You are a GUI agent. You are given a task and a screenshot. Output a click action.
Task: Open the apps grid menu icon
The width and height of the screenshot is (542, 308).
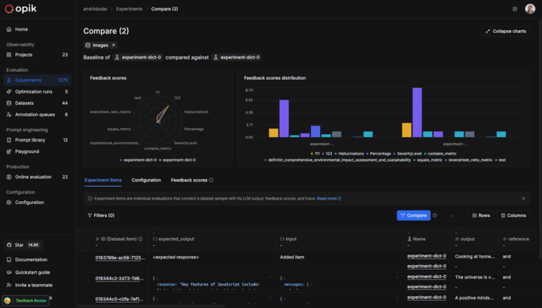pyautogui.click(x=515, y=9)
